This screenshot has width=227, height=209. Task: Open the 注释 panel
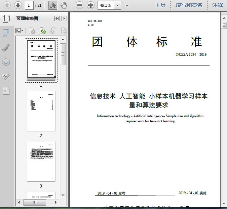218,5
